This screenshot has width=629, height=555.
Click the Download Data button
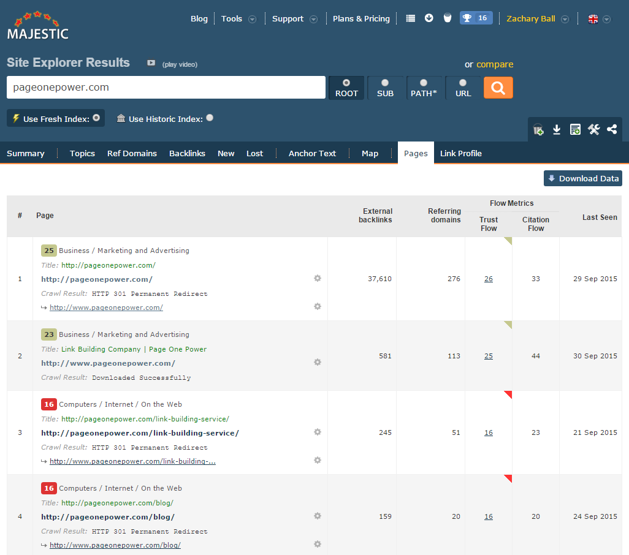point(582,178)
